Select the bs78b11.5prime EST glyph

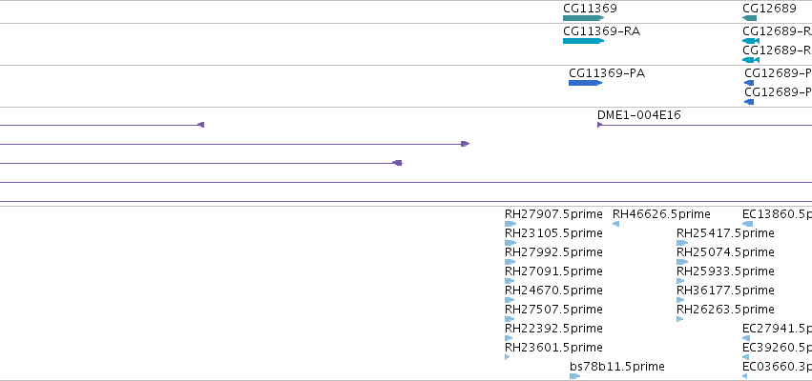click(575, 376)
